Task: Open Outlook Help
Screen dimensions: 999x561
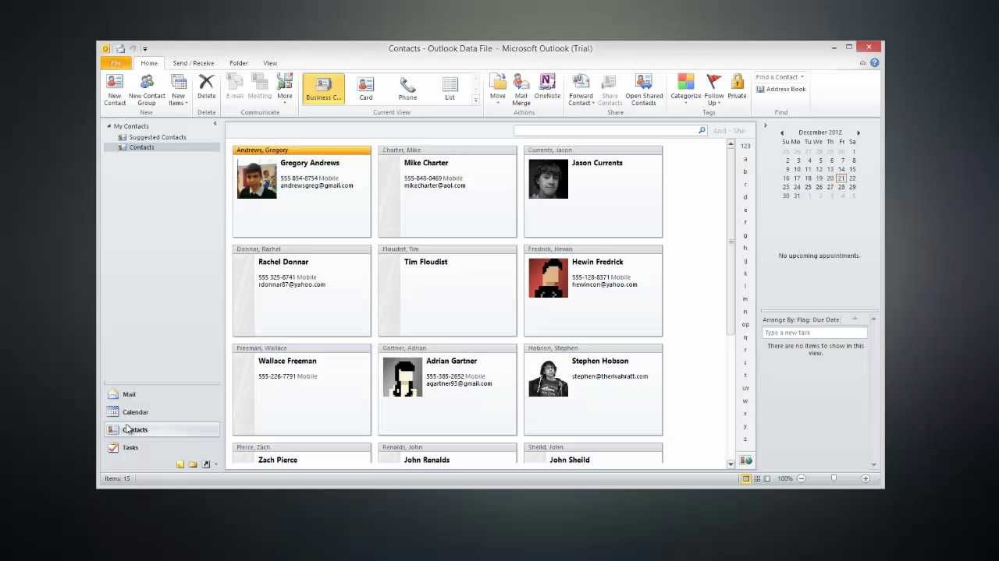Action: click(874, 63)
